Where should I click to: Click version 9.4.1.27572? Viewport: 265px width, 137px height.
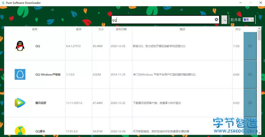tap(73, 46)
